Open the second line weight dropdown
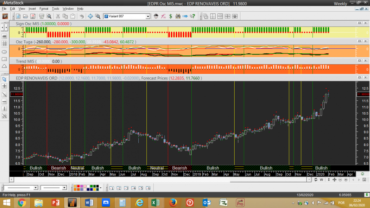The image size is (370, 208). tap(64, 188)
